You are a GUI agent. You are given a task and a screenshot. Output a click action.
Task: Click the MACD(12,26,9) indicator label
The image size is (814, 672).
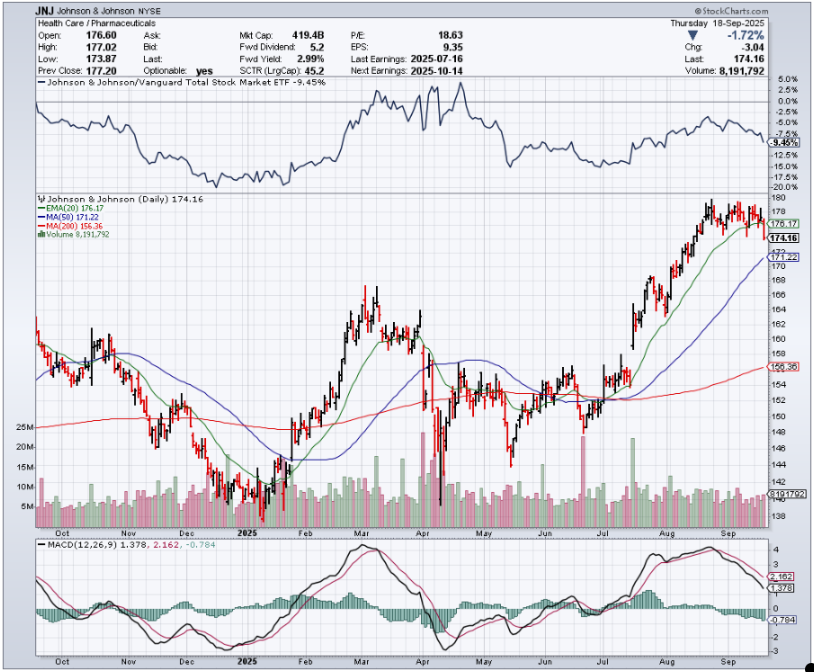83,545
